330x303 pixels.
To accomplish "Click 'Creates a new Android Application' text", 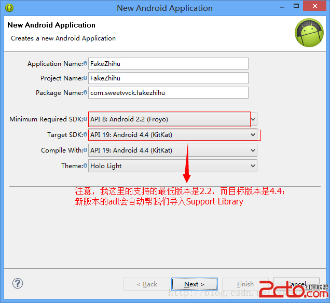I will pyautogui.click(x=63, y=38).
